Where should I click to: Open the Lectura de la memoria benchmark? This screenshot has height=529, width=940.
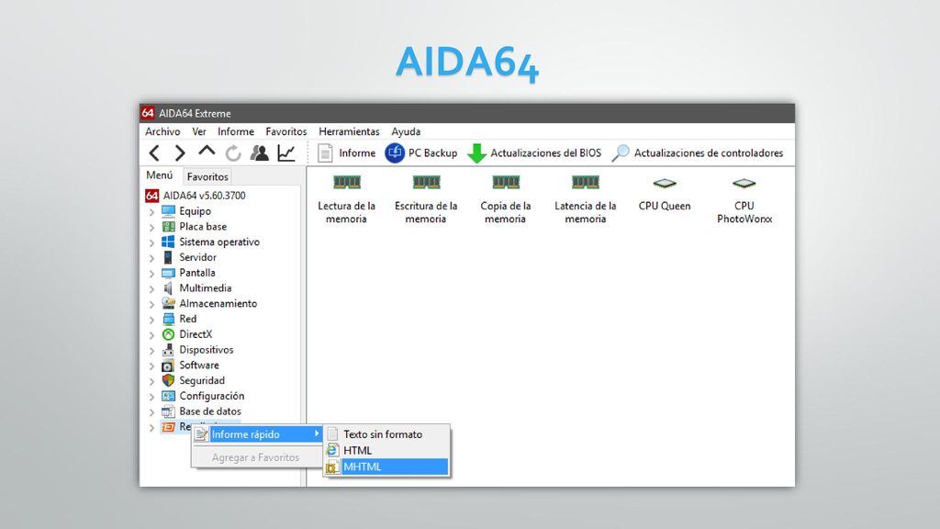pyautogui.click(x=346, y=200)
